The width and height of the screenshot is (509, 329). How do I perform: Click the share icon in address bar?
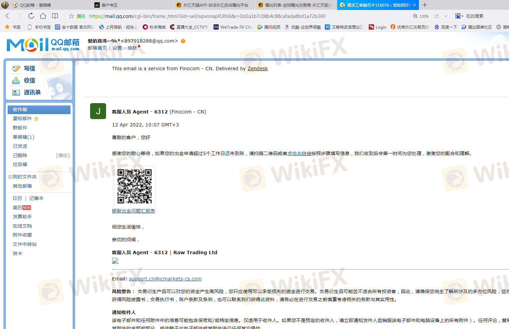437,16
